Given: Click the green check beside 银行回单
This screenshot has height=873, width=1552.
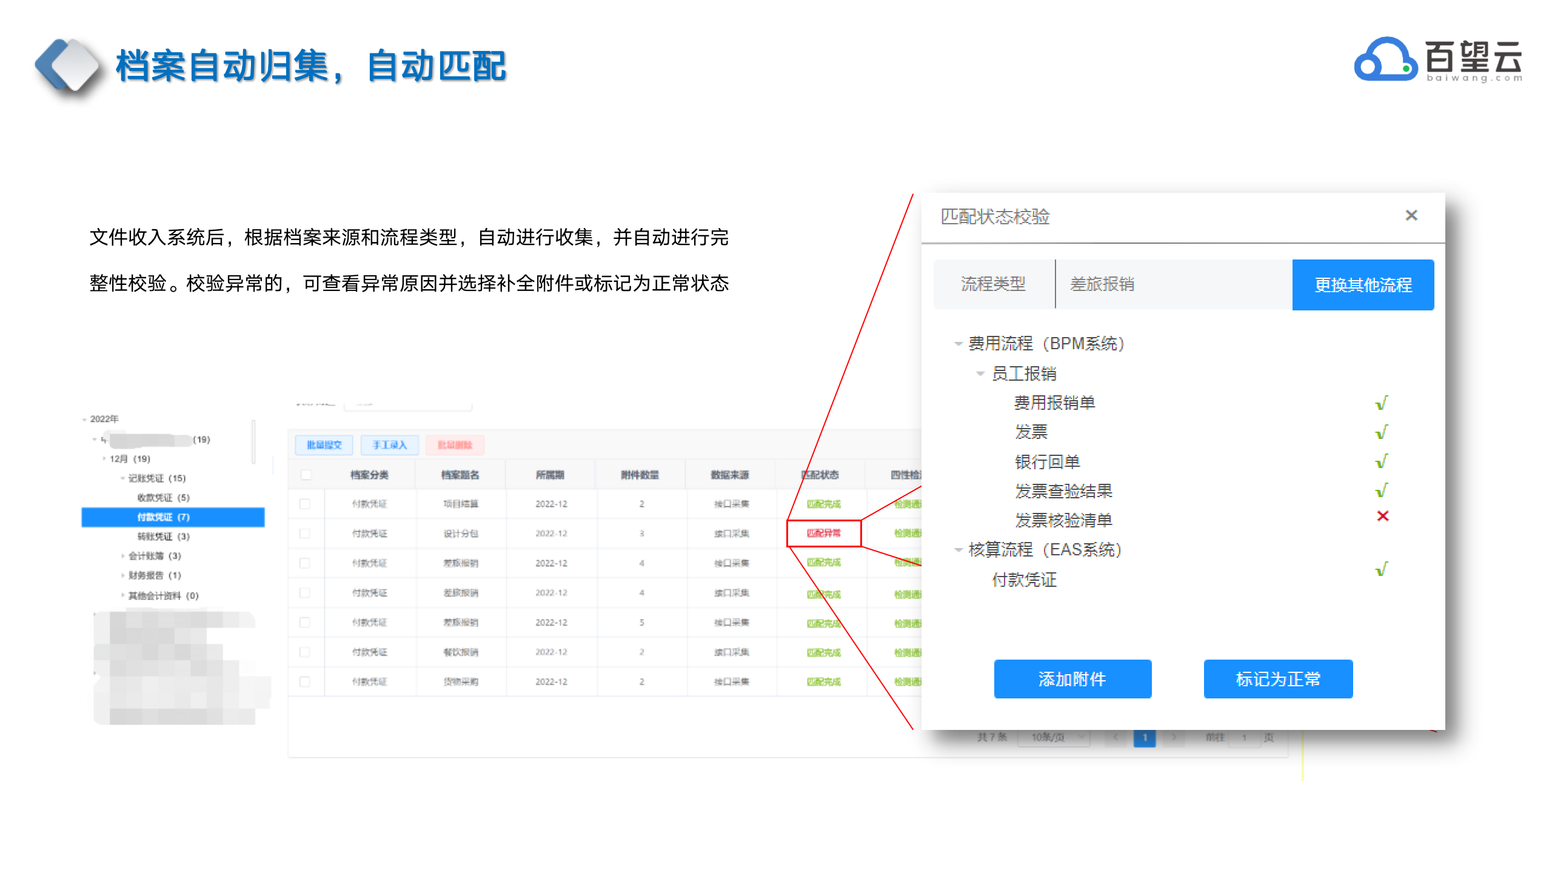Looking at the screenshot, I should pyautogui.click(x=1381, y=461).
